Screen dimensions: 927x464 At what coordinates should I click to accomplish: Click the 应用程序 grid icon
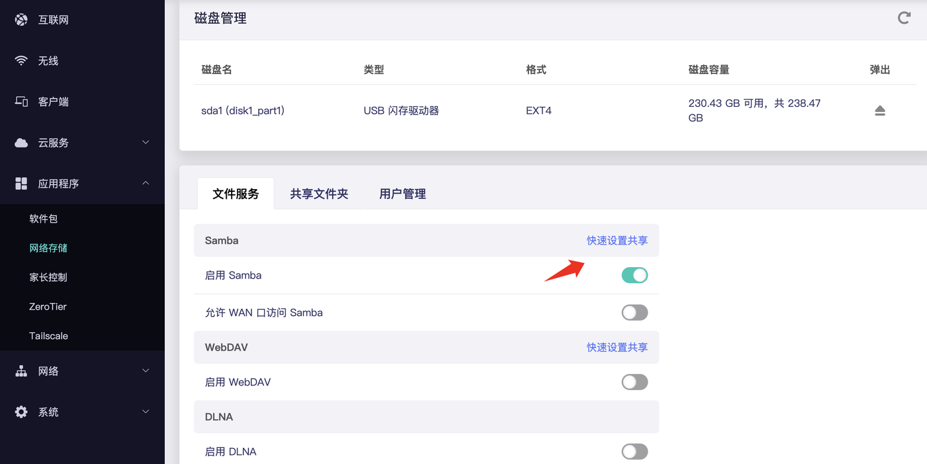21,183
